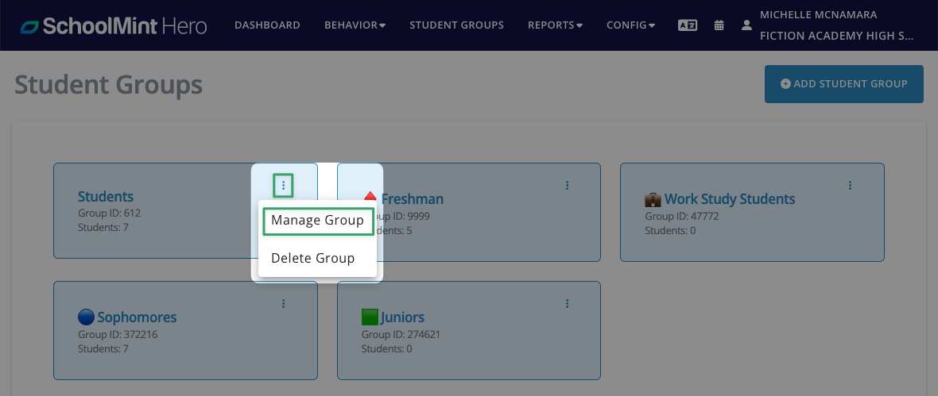
Task: Click the SchoolMint Hero logo
Action: (114, 25)
